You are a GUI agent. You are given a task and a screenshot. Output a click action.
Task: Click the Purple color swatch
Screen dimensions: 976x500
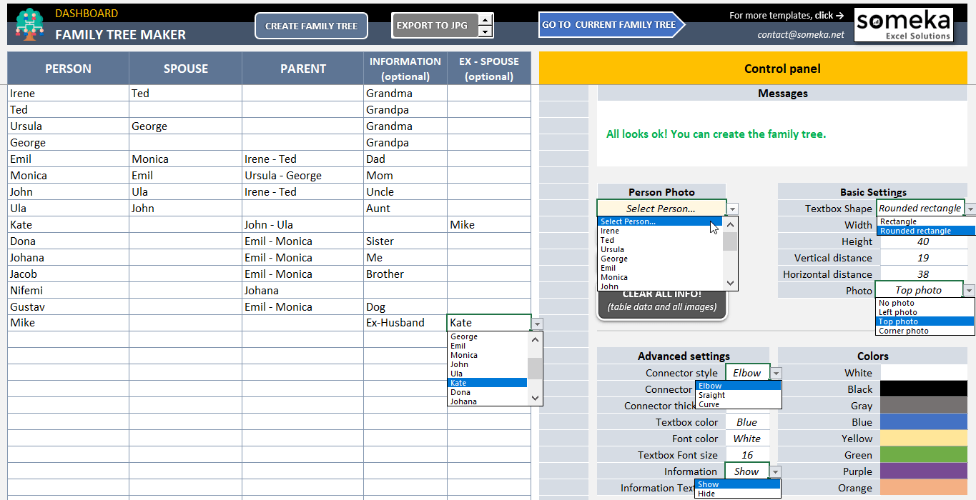click(922, 471)
